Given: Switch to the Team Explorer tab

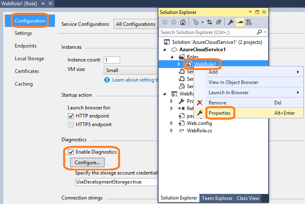Looking at the screenshot, I should (x=217, y=198).
